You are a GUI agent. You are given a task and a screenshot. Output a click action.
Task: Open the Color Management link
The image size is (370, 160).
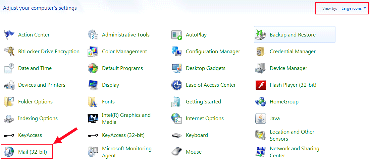click(x=124, y=52)
